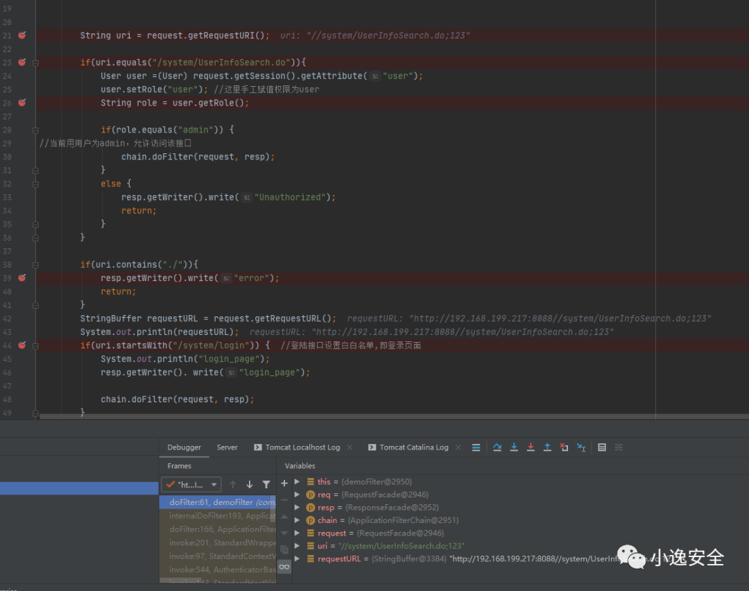Collapse the code fold at line 23
749x591 pixels.
coord(35,62)
